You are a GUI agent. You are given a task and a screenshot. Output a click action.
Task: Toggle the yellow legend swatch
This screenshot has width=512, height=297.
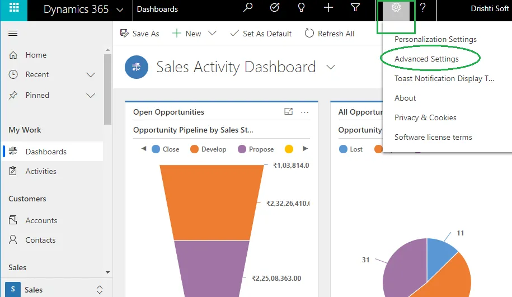coord(289,149)
